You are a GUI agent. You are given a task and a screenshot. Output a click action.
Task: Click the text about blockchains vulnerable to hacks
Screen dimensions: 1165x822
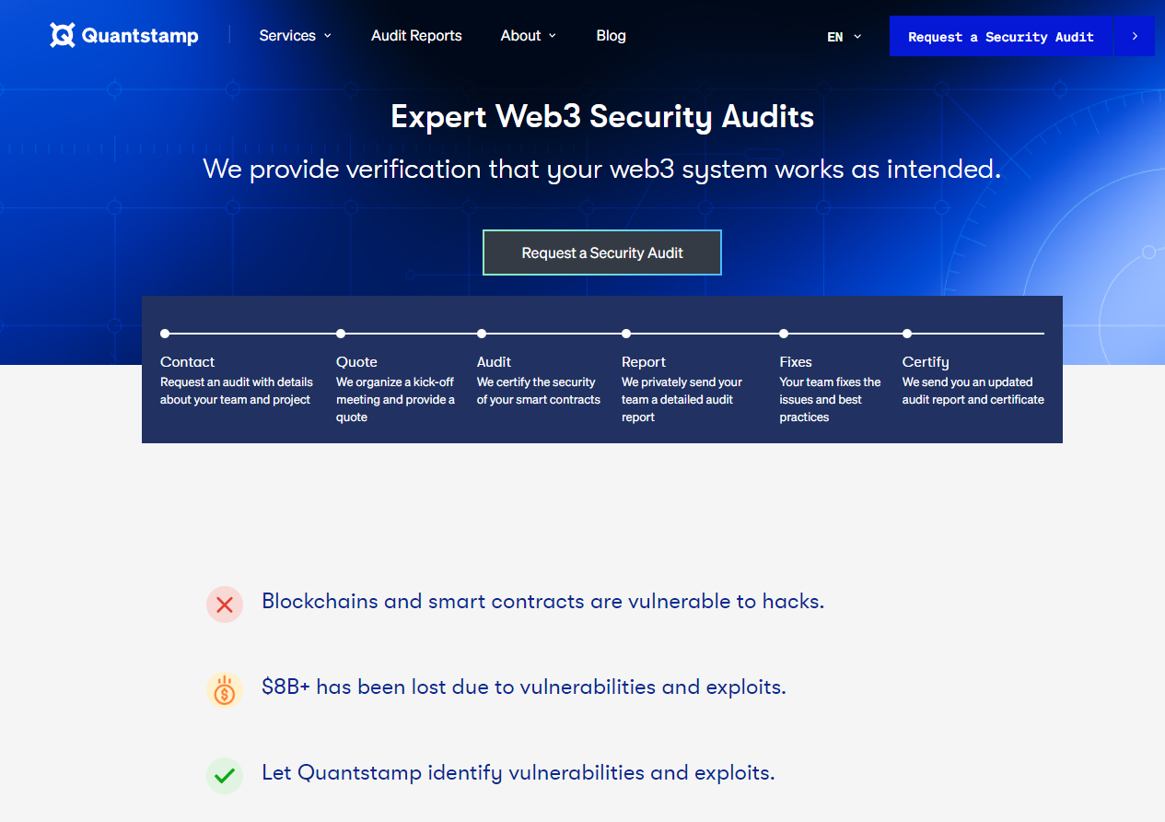(543, 602)
